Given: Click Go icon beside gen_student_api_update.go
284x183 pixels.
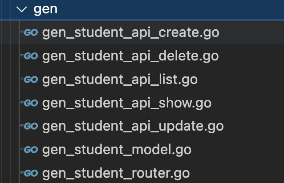Looking at the screenshot, I should coord(29,126).
